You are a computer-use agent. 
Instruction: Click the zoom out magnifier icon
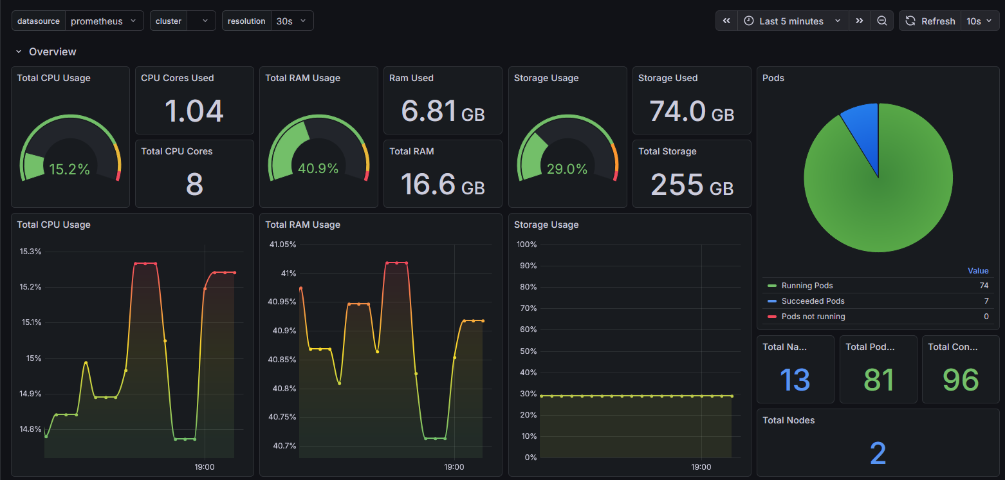coord(881,21)
